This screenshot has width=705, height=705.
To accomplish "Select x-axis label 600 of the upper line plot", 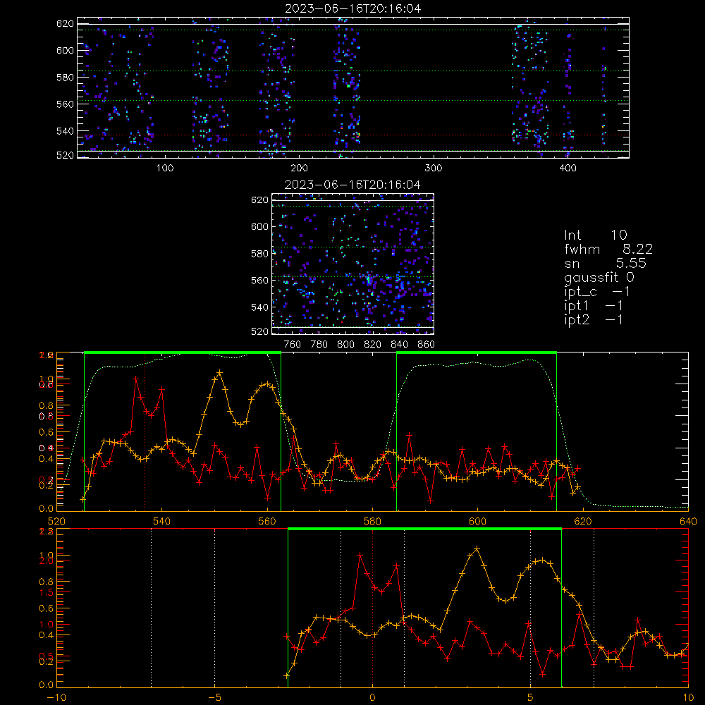I will tap(477, 522).
